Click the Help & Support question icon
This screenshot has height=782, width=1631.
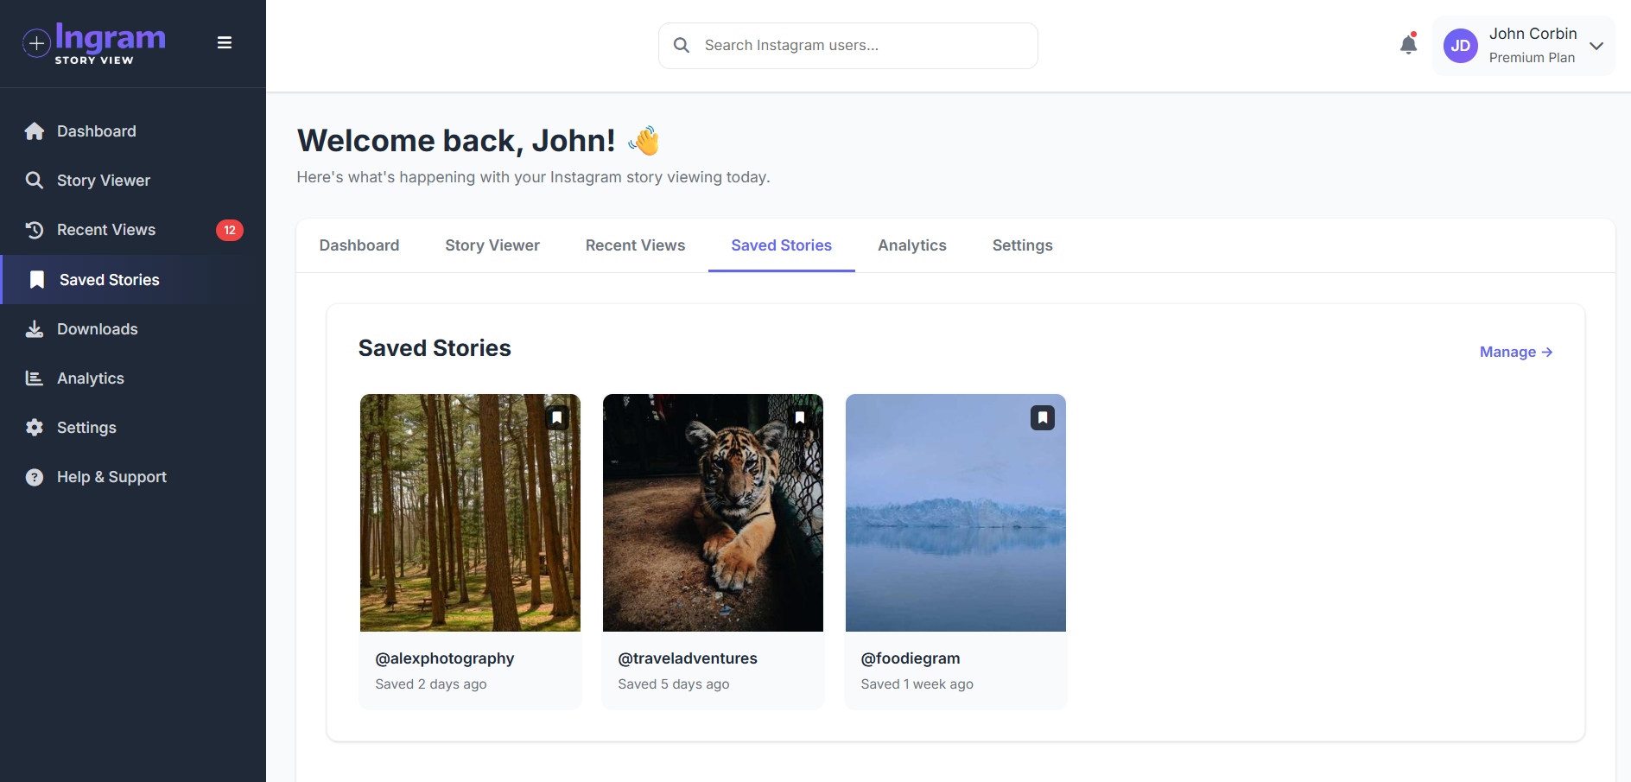(34, 477)
